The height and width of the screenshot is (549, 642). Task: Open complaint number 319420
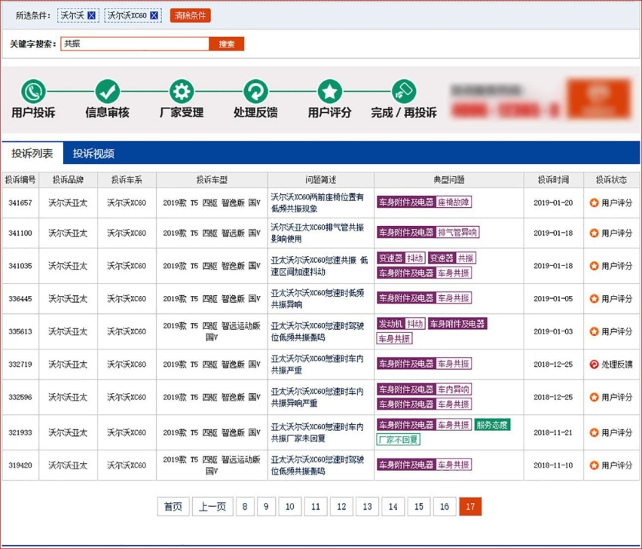point(20,465)
